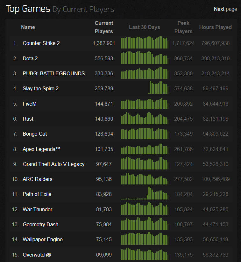This screenshot has width=241, height=262.
Task: Click the ARC Raiders title
Action: click(38, 179)
